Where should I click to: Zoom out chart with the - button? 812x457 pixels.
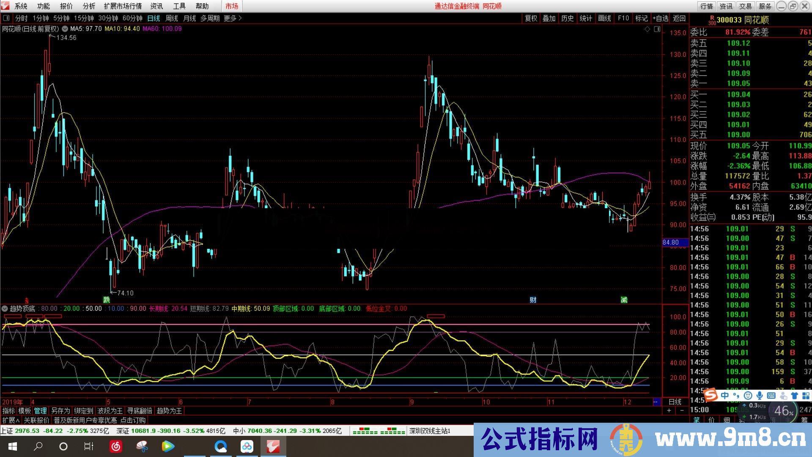(682, 410)
